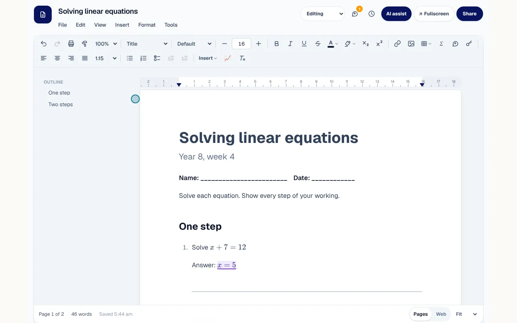
Task: Open the 100% zoom dropdown
Action: pos(106,44)
